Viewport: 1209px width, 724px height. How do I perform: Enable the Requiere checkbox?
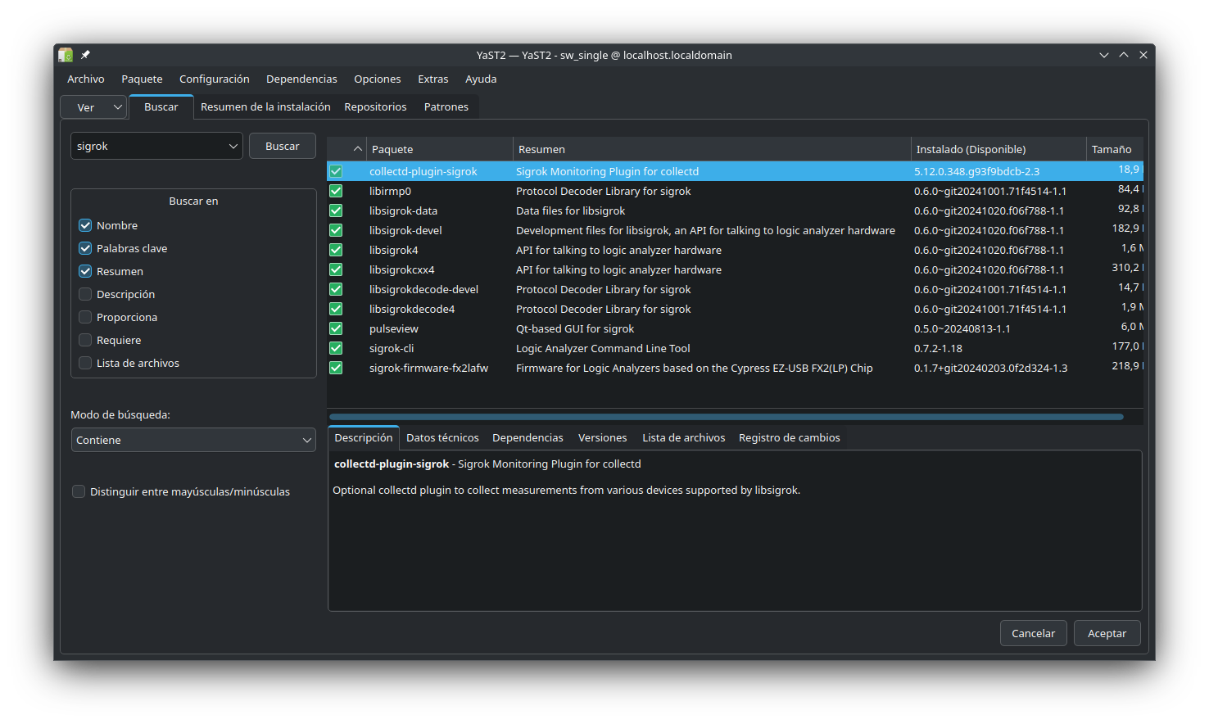pyautogui.click(x=85, y=340)
